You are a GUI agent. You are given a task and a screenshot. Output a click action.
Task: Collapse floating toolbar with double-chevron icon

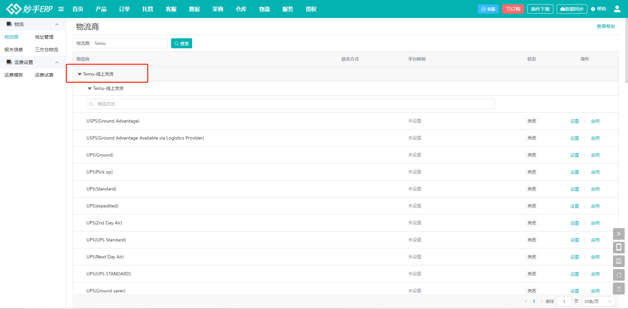pyautogui.click(x=619, y=234)
